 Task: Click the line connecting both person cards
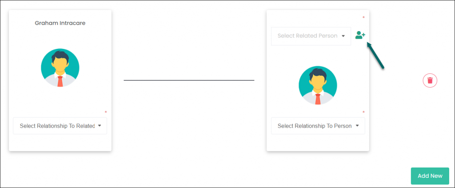[x=189, y=80]
